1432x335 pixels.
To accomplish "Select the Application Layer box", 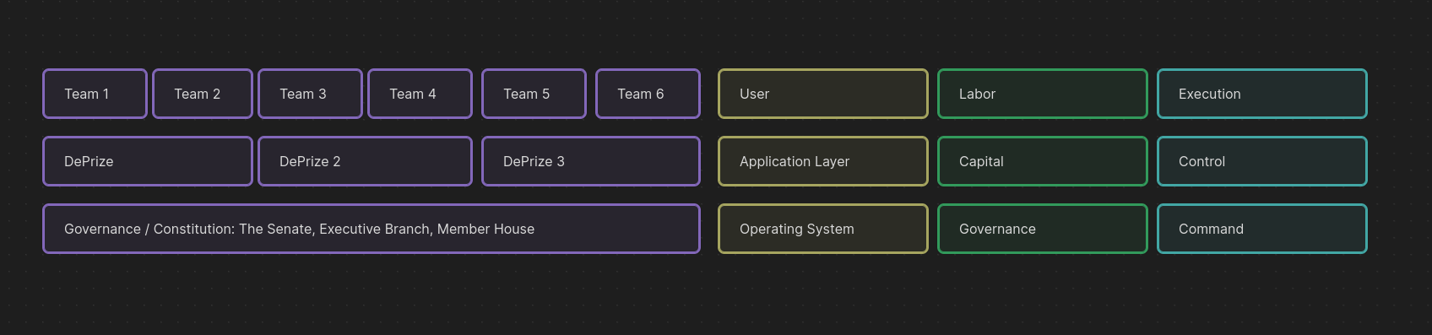I will pyautogui.click(x=823, y=161).
